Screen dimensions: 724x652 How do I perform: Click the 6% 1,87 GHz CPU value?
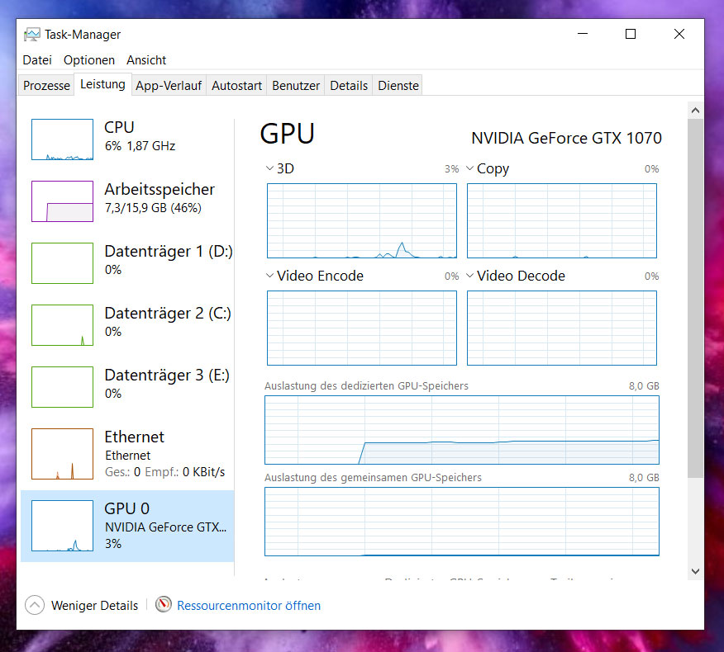click(x=140, y=146)
